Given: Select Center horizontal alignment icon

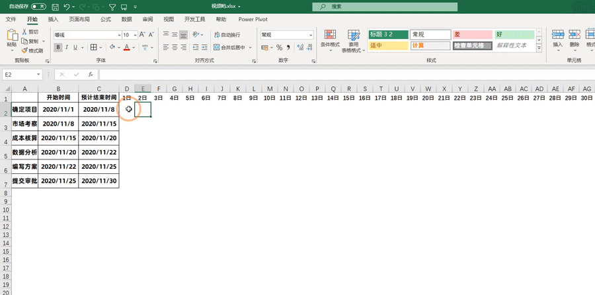Looking at the screenshot, I should tap(175, 48).
